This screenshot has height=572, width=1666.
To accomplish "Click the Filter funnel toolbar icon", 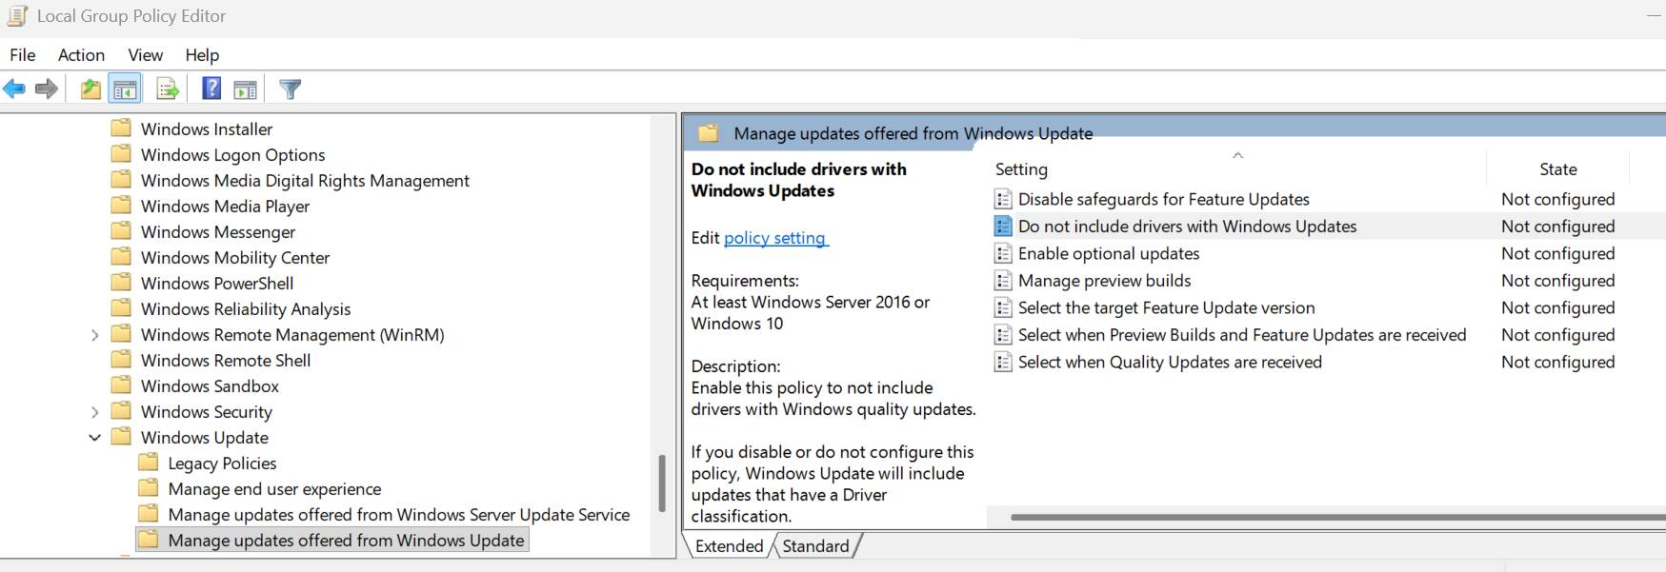I will (291, 89).
